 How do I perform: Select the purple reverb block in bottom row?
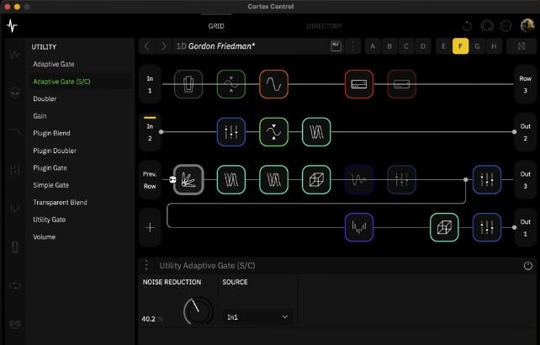pos(359,227)
